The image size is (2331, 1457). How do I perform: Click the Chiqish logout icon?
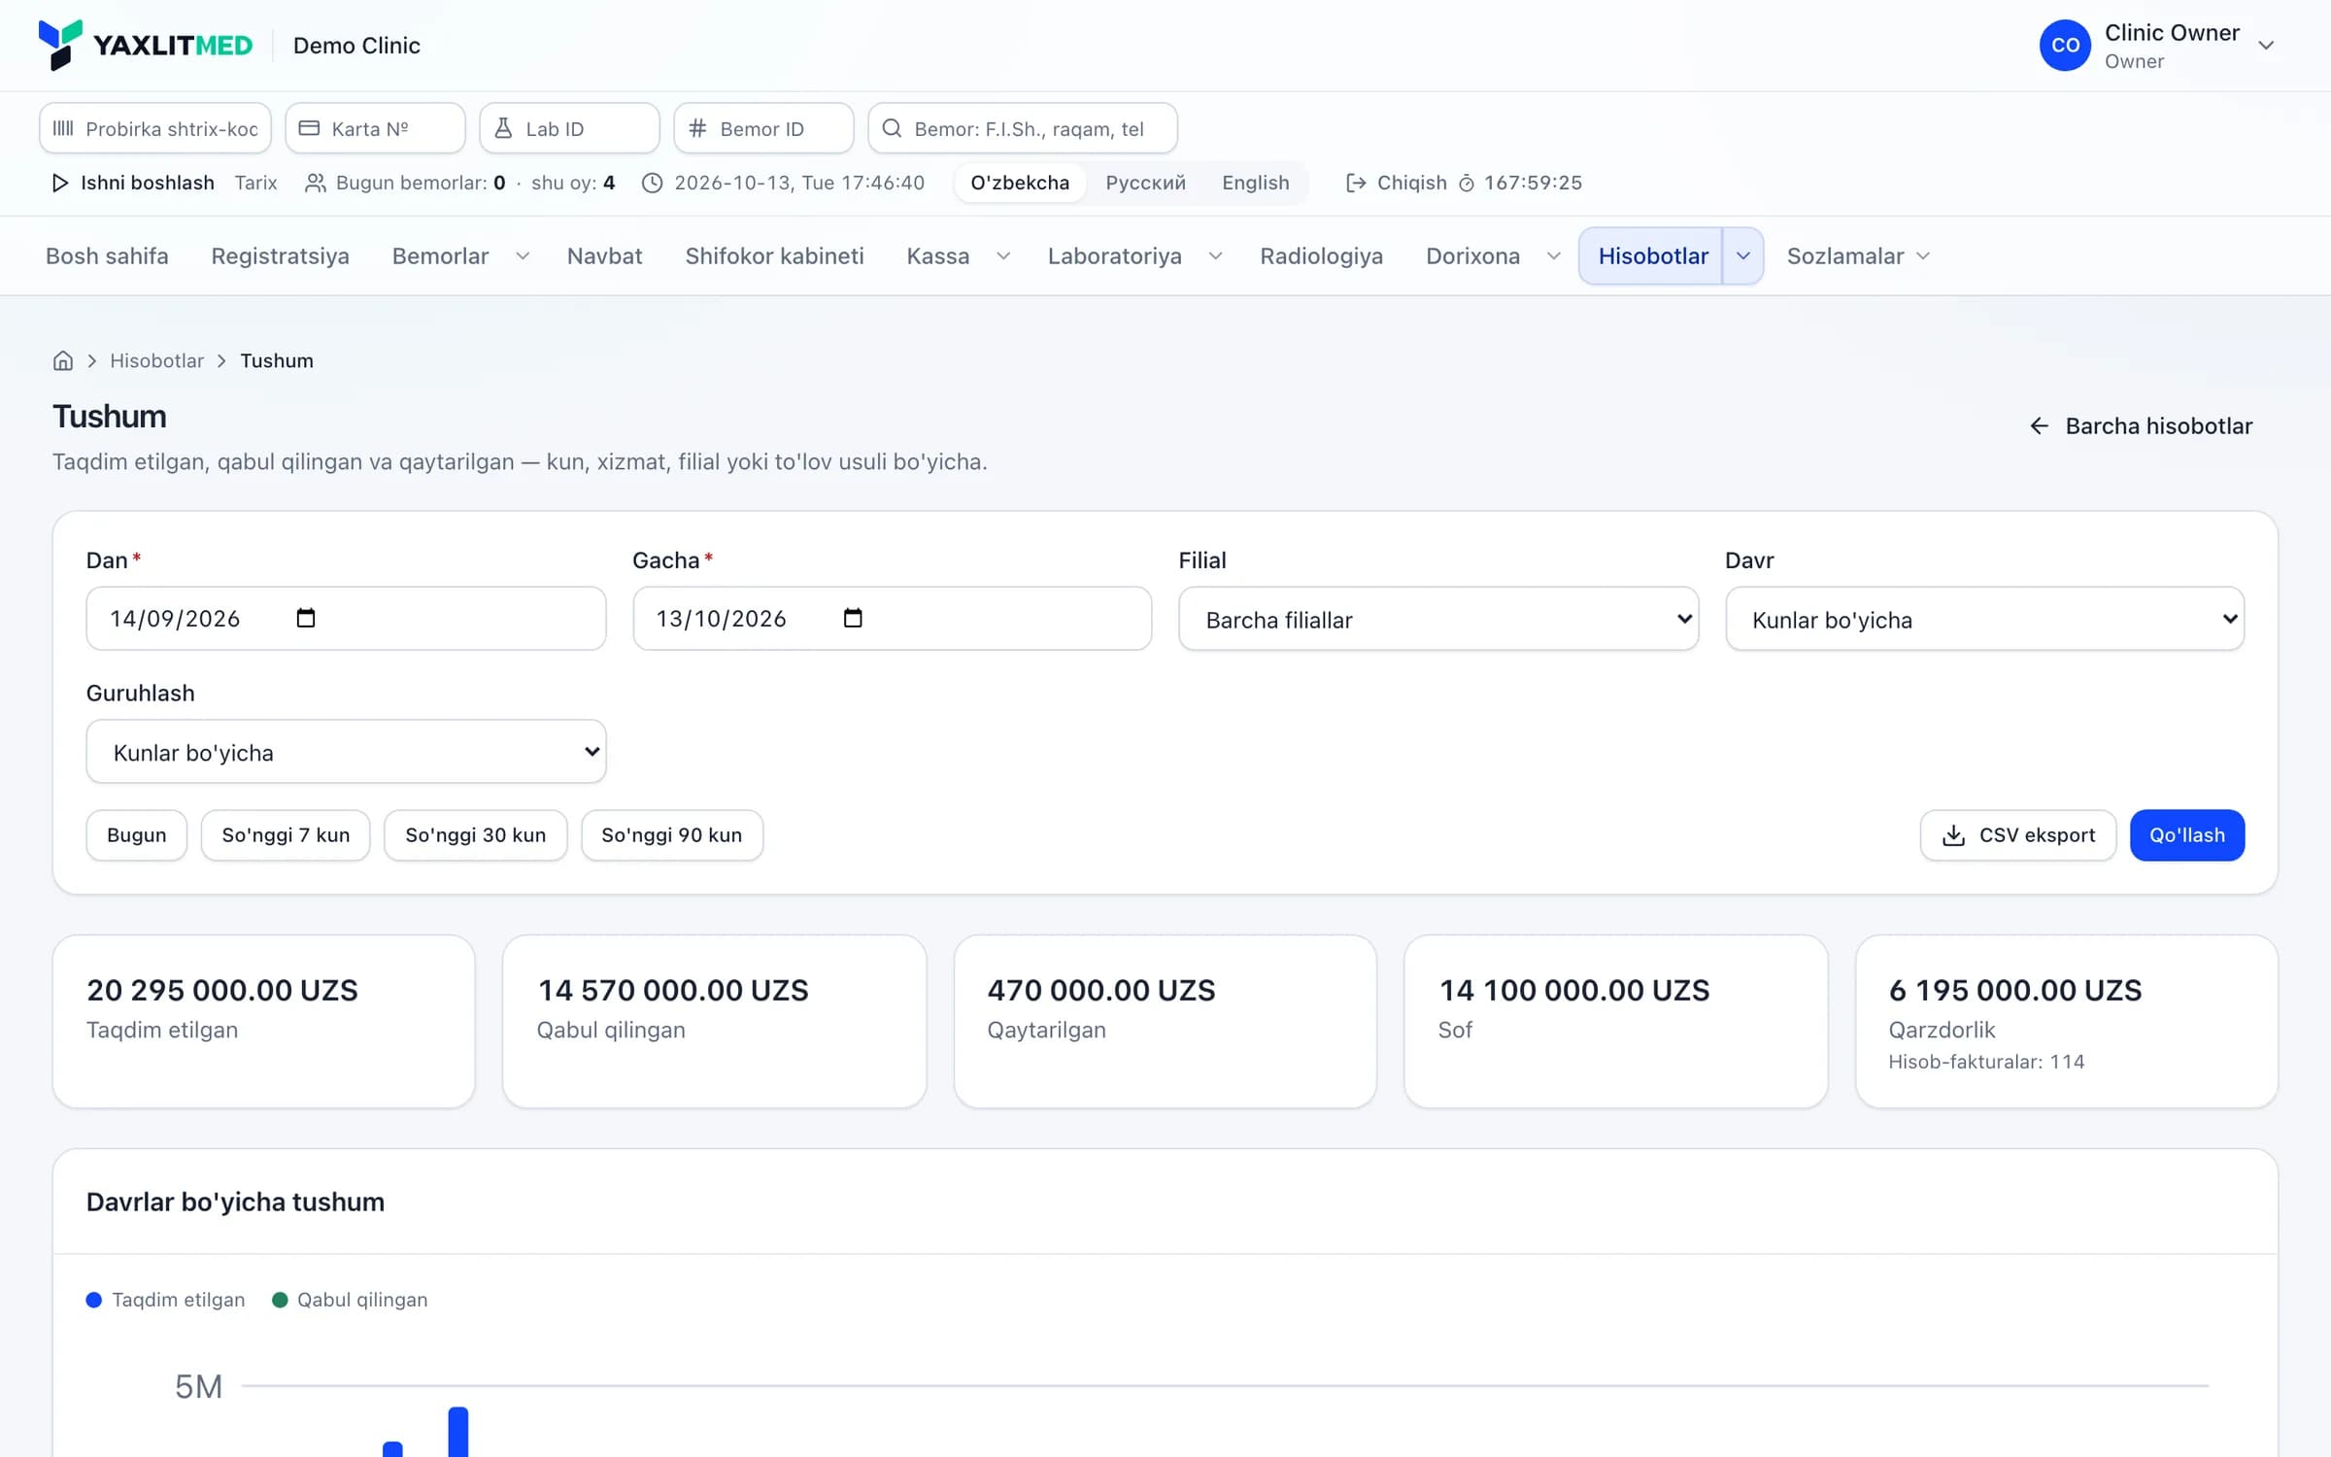point(1356,183)
